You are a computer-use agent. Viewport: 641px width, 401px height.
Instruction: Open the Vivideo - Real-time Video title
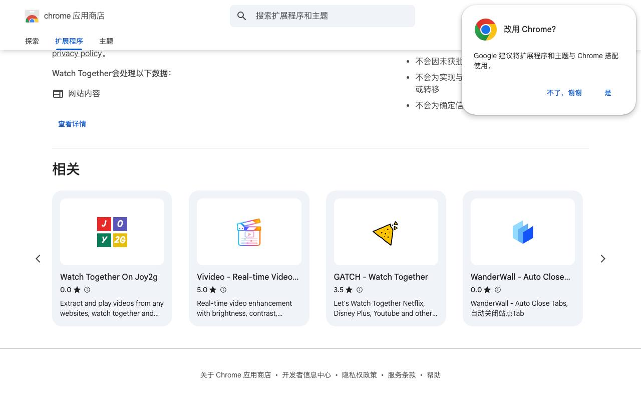247,277
